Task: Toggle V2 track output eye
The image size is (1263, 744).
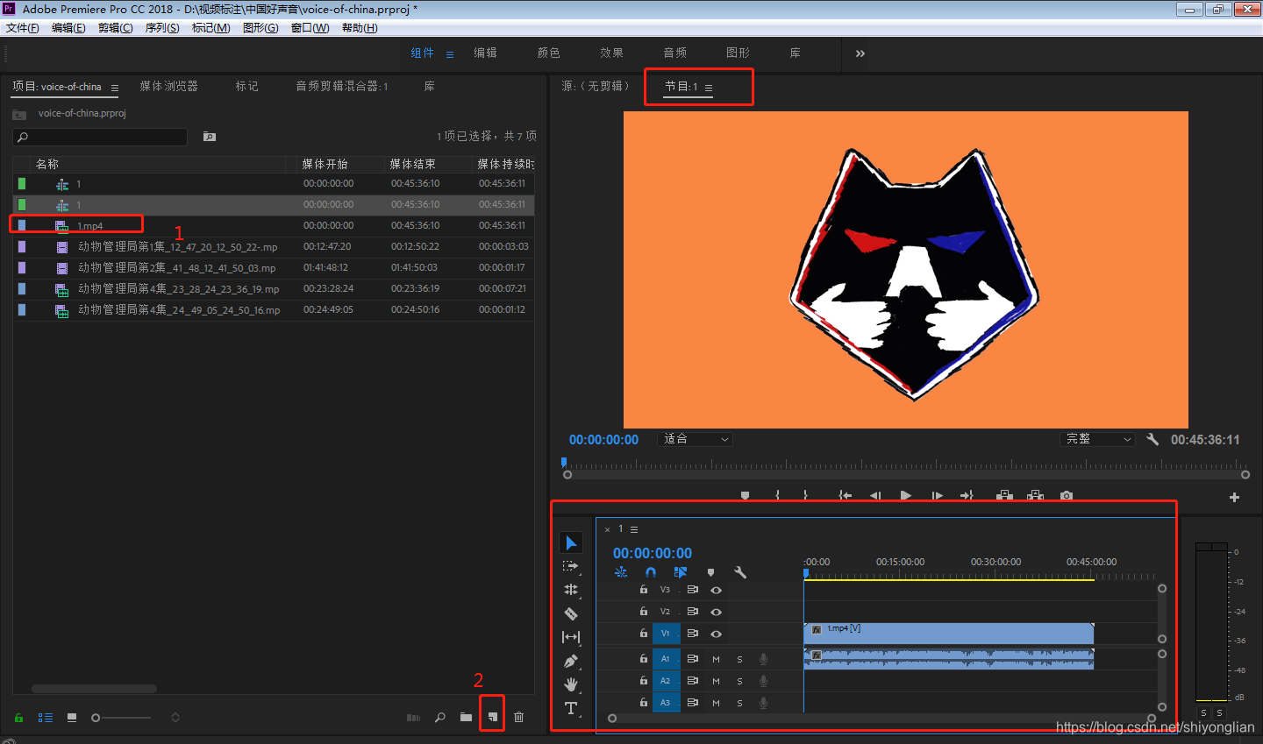Action: click(x=716, y=612)
